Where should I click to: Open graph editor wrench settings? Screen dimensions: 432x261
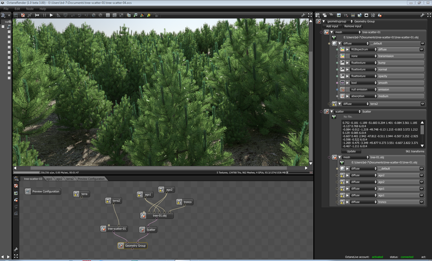pyautogui.click(x=16, y=249)
